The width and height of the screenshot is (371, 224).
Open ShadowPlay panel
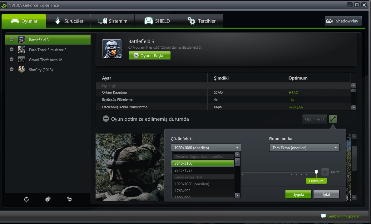343,21
